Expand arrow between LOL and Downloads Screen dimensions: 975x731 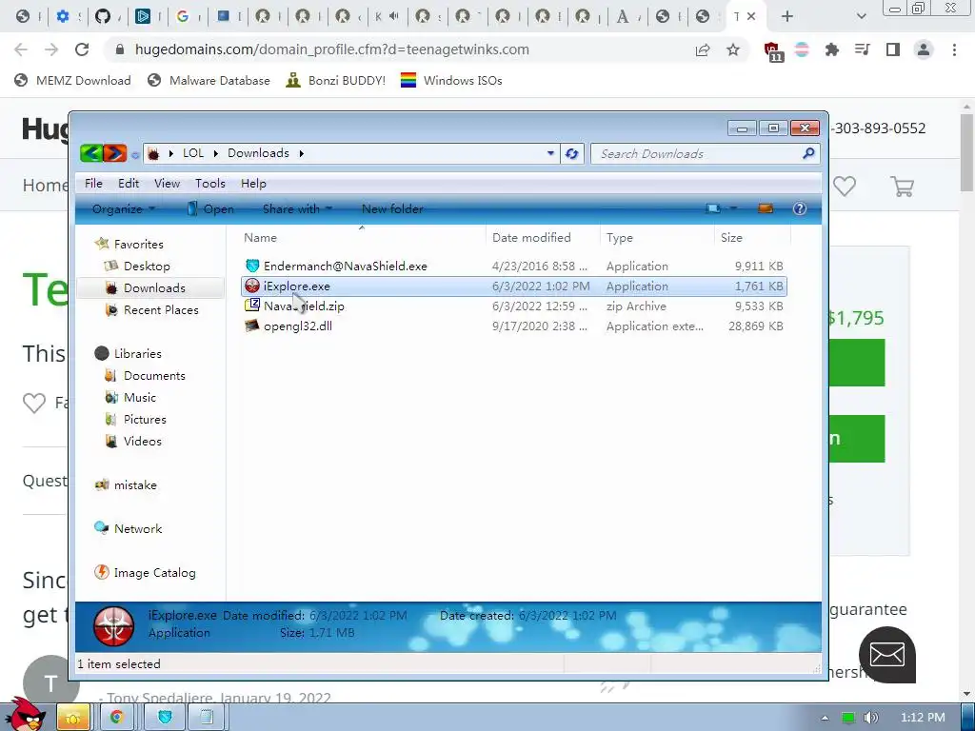216,153
